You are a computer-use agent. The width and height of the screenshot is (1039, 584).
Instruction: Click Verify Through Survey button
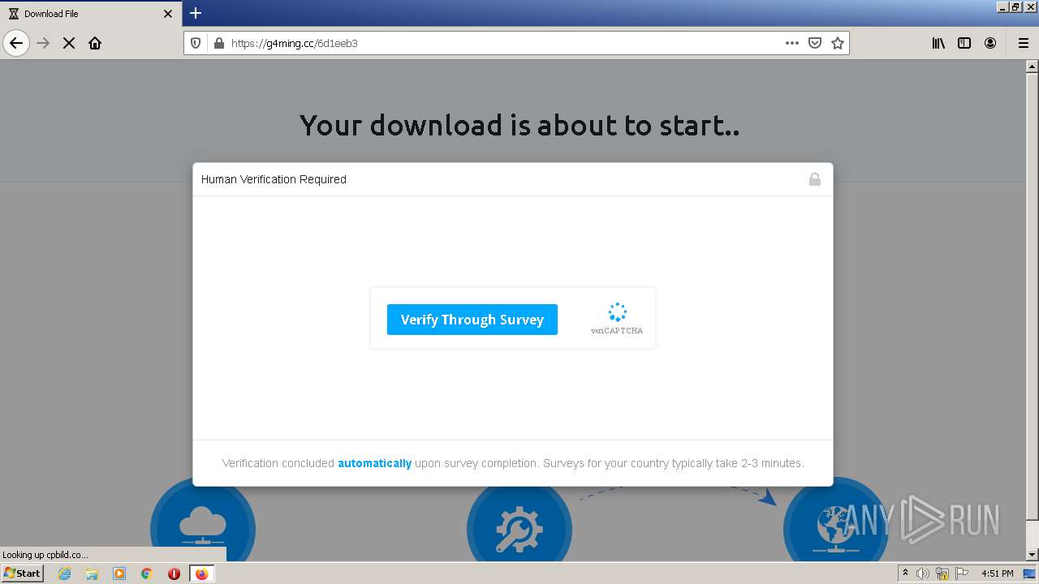click(x=472, y=320)
